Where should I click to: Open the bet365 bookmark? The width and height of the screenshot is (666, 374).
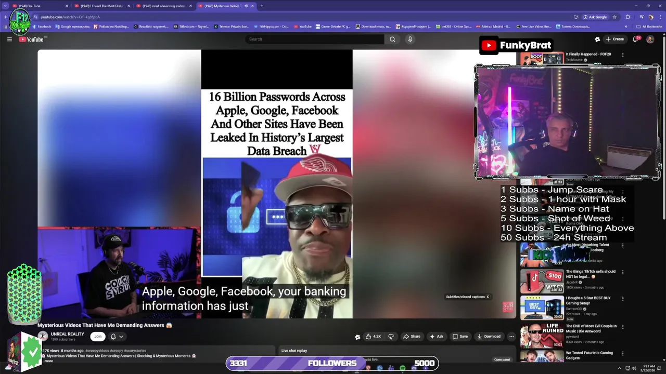(x=453, y=26)
